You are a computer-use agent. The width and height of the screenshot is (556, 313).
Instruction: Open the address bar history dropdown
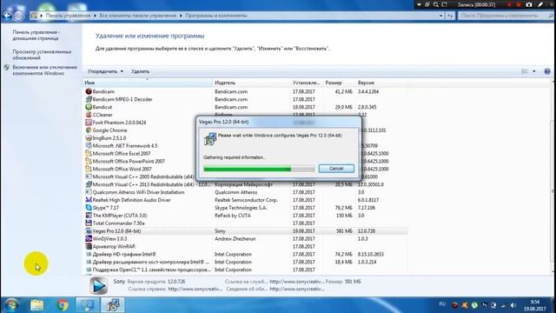click(440, 16)
